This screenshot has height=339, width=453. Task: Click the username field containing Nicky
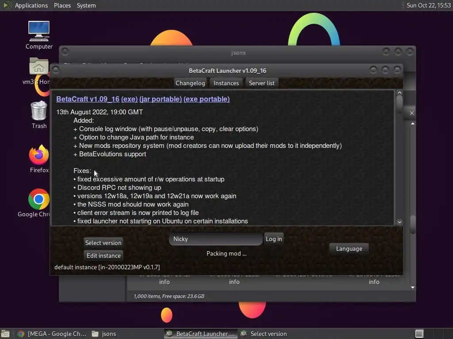(216, 239)
